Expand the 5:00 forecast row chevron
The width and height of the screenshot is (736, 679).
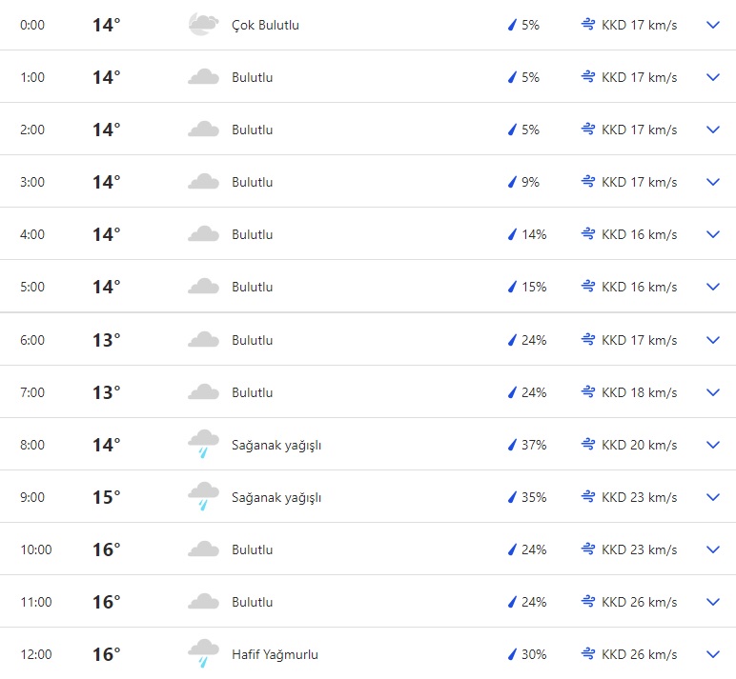click(x=712, y=287)
